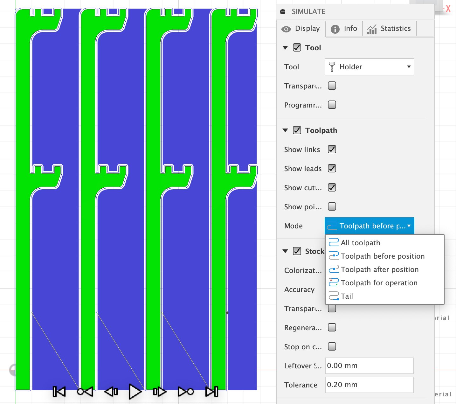Disable Show leads checkbox
The width and height of the screenshot is (456, 404).
[x=332, y=168]
